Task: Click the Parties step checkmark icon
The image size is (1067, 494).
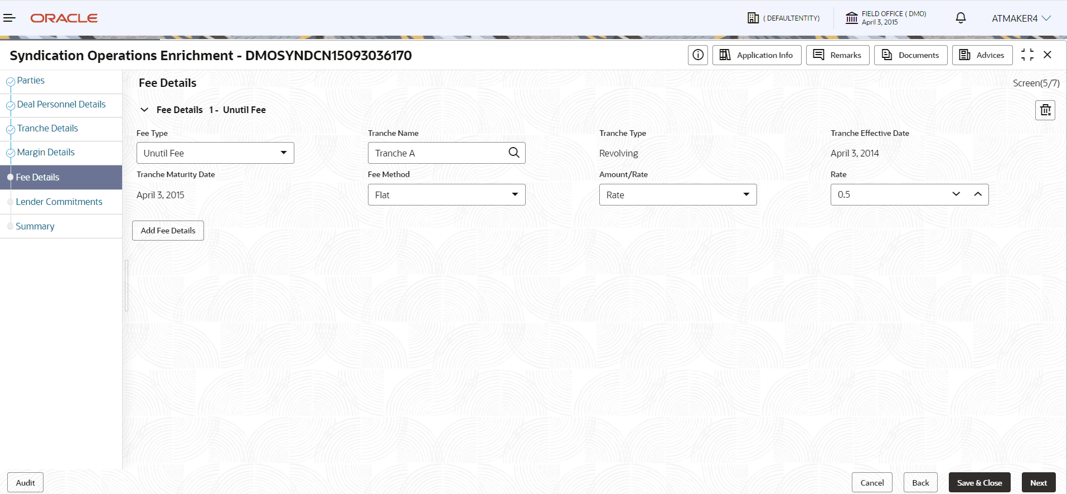Action: [10, 82]
